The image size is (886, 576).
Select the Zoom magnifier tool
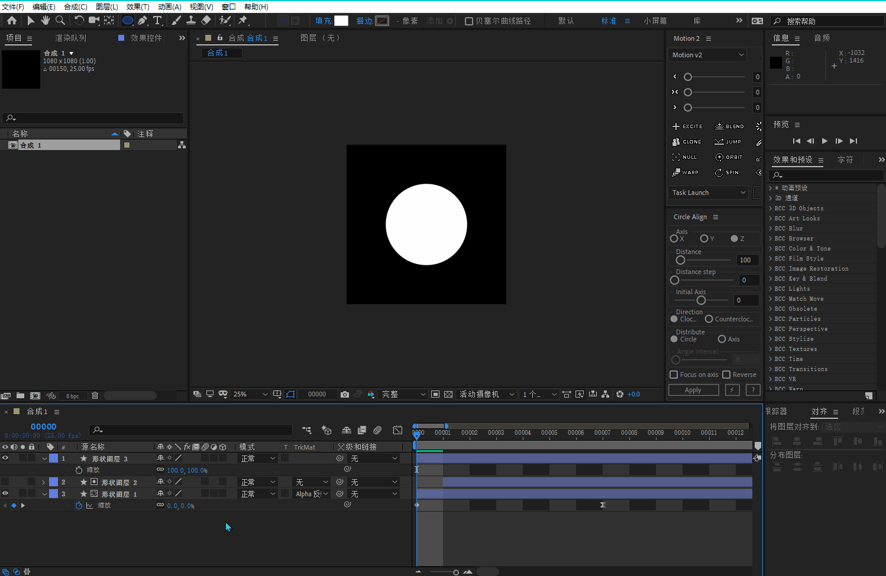[60, 21]
